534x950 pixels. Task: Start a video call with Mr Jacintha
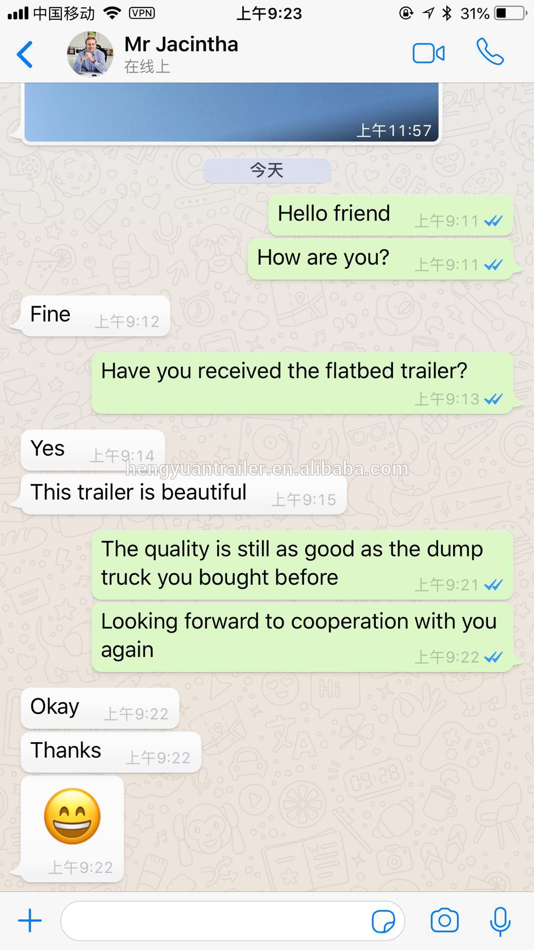(428, 53)
